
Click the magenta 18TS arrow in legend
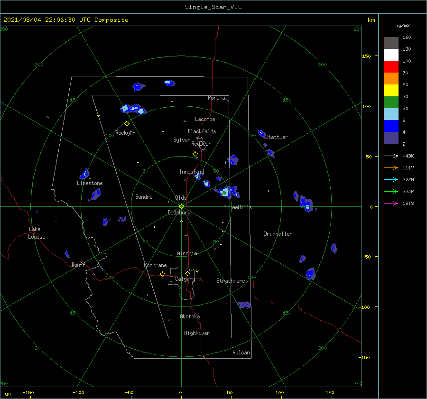click(x=391, y=203)
